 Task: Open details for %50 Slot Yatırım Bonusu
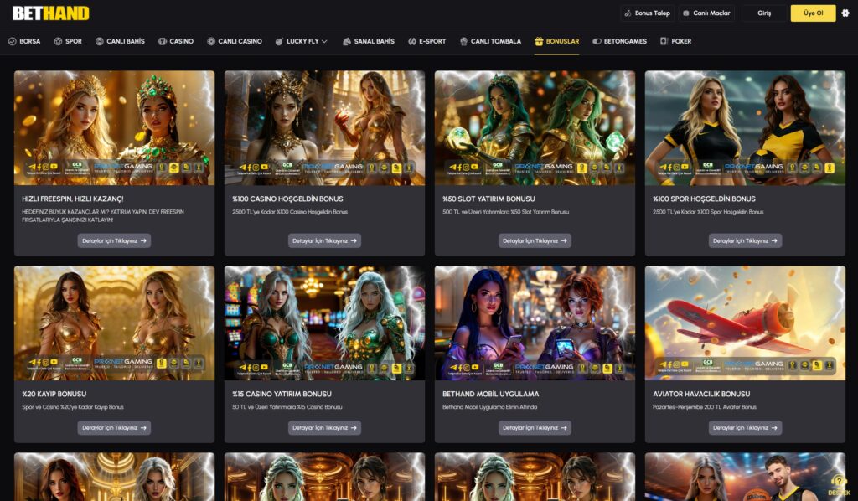tap(535, 240)
